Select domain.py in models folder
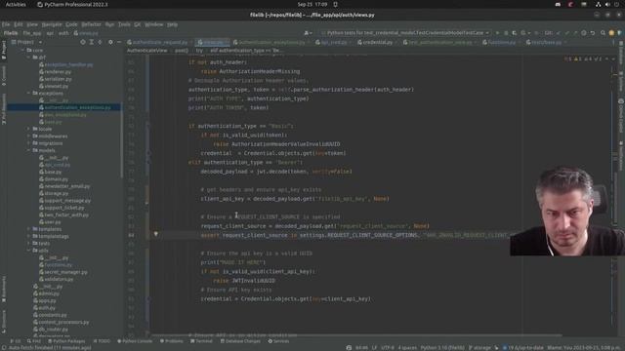Screen dimensions: 625x351 [54, 179]
